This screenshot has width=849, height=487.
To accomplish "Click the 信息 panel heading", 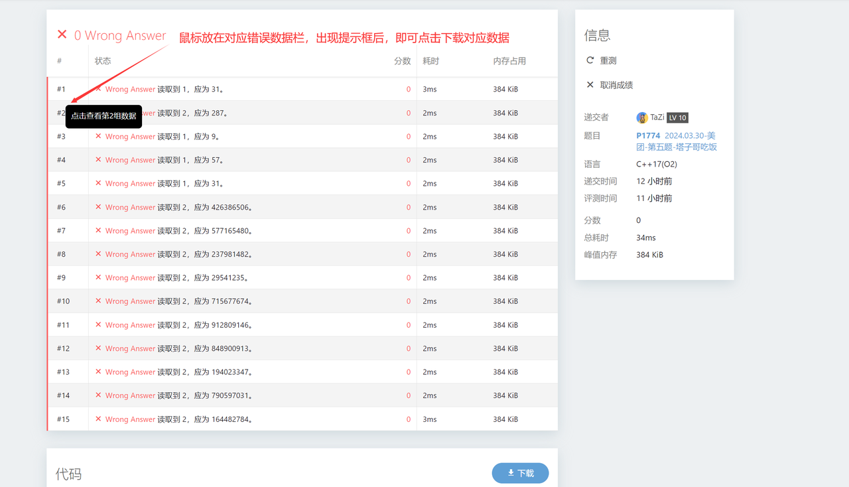I will click(x=597, y=35).
